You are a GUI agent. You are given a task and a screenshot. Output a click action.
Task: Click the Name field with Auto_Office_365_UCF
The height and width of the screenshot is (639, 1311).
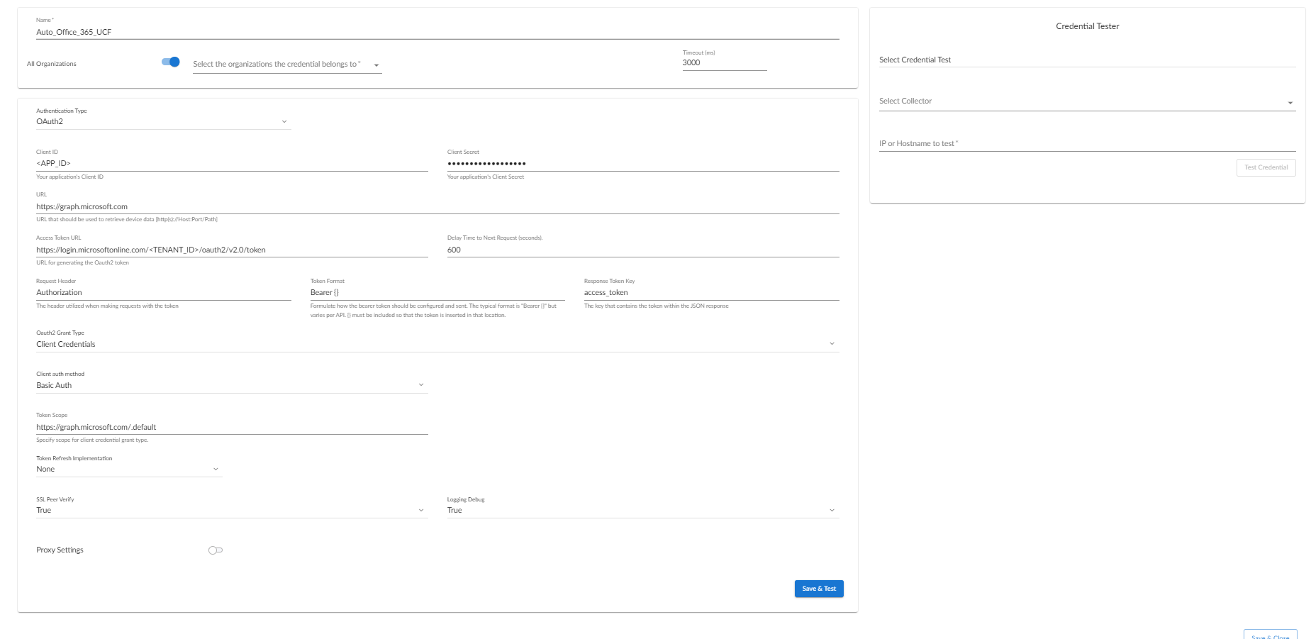(x=437, y=32)
